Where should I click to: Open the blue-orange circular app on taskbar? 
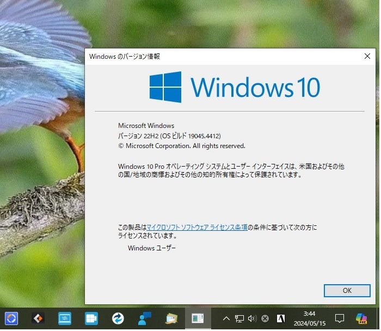click(11, 318)
